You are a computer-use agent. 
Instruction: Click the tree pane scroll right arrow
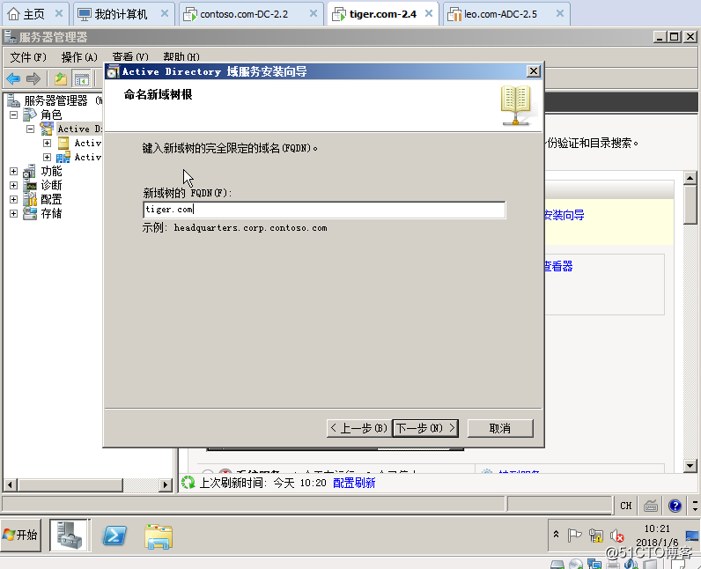166,484
